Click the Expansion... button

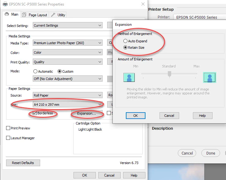86,113
